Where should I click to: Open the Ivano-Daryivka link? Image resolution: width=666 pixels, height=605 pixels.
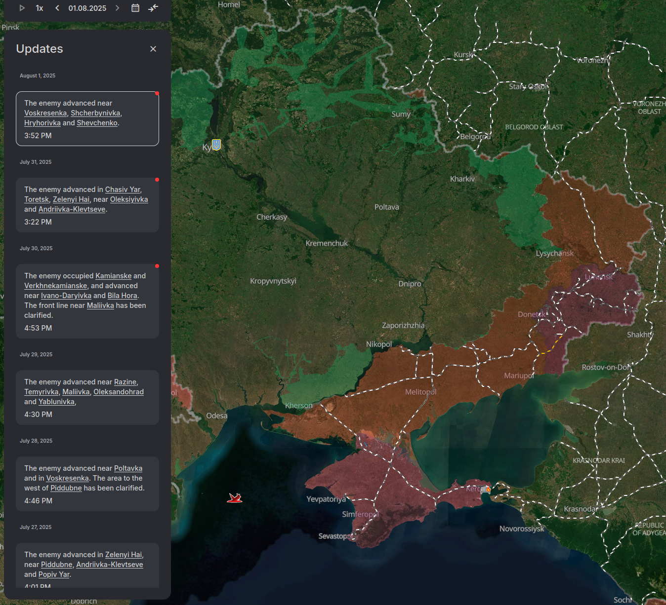point(66,296)
